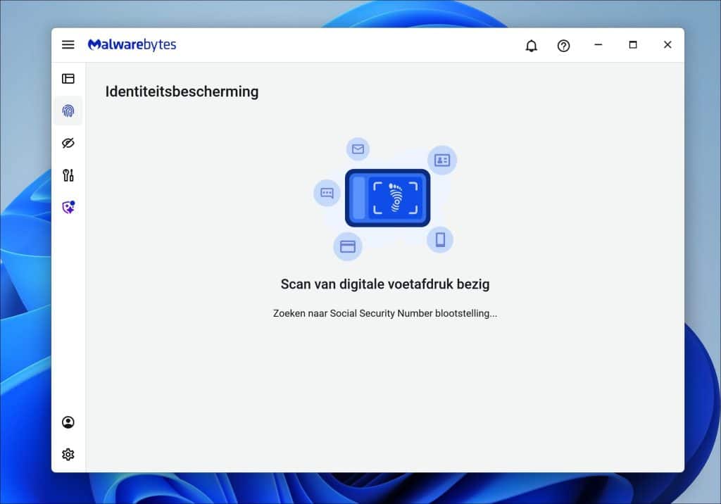The height and width of the screenshot is (504, 721).
Task: Click the chat bubble icon in the illustration
Action: [326, 193]
